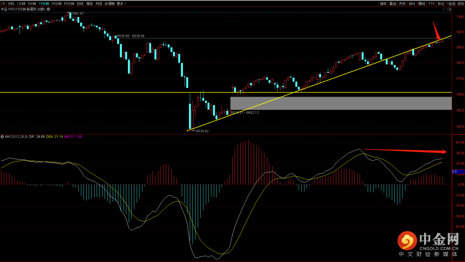Click the F10 company info button
This screenshot has height=262, width=465.
click(x=431, y=3)
